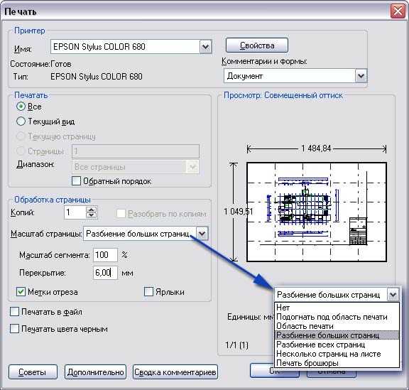Viewport: 409px width, 390px height.
Task: Open the Сводка комментариев button
Action: coord(175,372)
